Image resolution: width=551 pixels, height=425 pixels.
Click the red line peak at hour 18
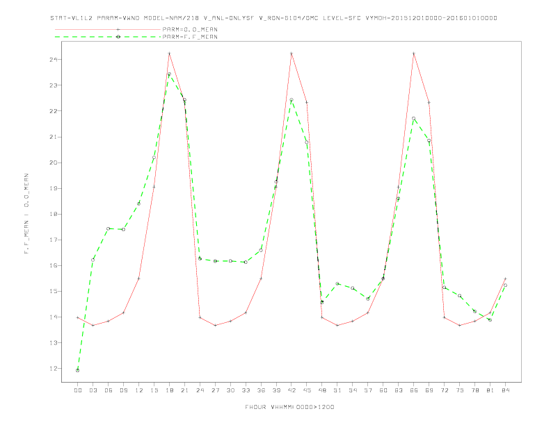coord(169,53)
